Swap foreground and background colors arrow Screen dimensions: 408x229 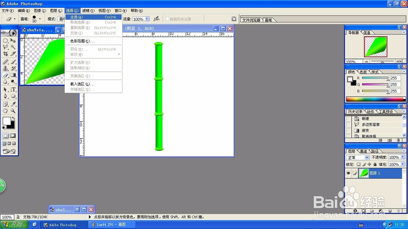coord(13,118)
